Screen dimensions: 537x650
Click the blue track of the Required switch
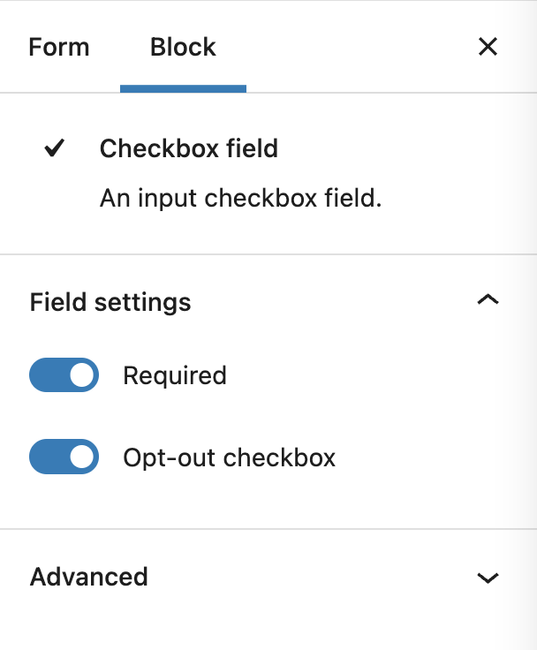coord(48,374)
